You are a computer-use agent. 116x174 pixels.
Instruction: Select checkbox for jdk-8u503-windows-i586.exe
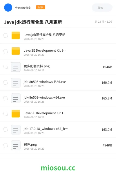[6, 83]
